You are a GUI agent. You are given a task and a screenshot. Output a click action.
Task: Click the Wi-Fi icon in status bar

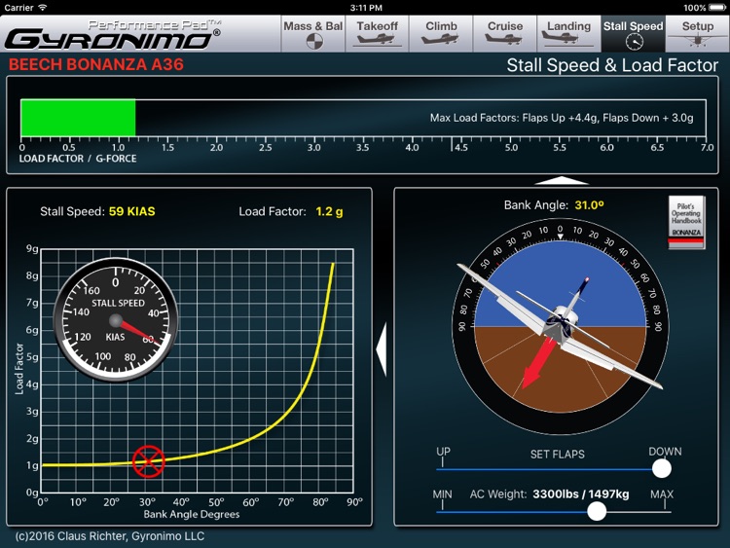point(43,8)
